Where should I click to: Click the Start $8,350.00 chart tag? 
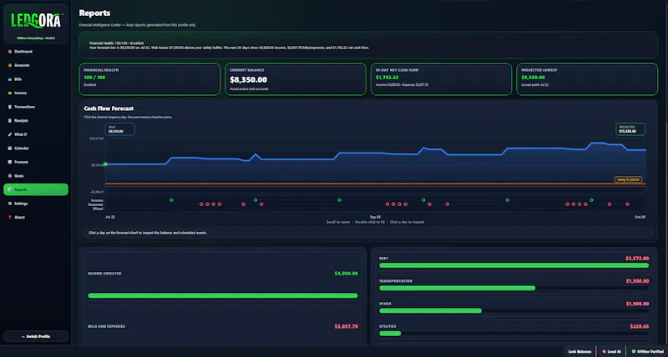point(120,129)
